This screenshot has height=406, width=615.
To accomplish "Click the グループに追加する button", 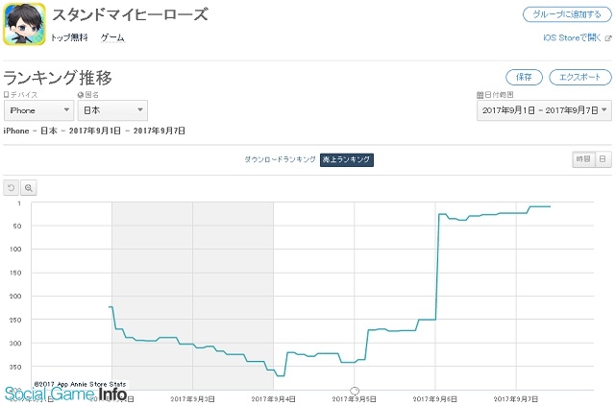I will [x=567, y=15].
